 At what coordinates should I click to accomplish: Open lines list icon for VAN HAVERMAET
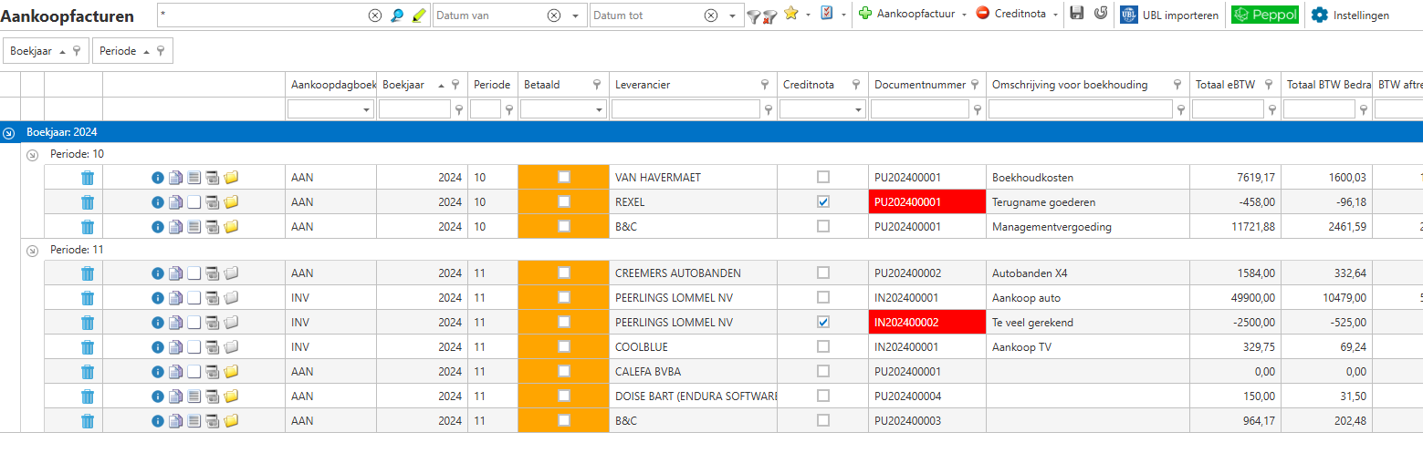pos(194,178)
